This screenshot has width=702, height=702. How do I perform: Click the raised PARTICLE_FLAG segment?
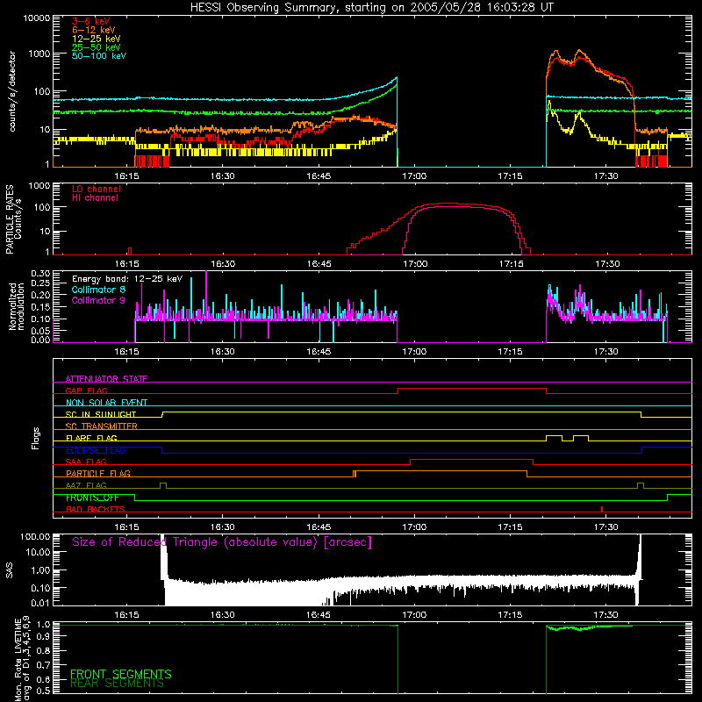tap(441, 471)
